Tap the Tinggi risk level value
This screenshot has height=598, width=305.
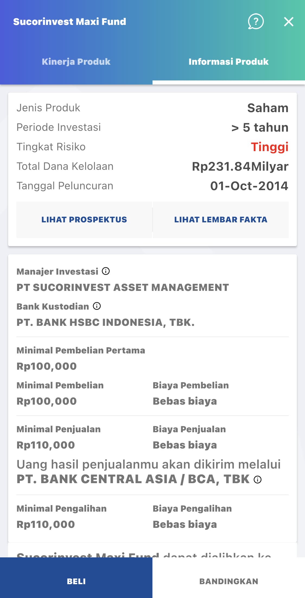tap(269, 147)
